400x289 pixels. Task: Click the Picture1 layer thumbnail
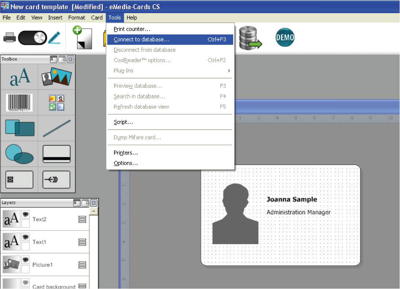[x=11, y=264]
